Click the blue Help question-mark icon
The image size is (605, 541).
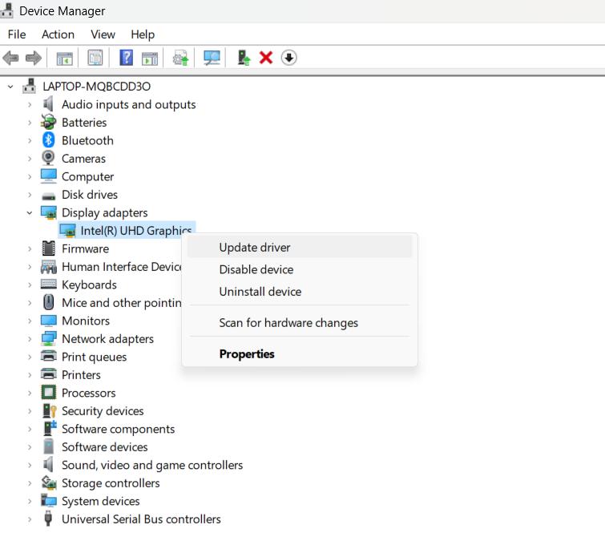126,58
